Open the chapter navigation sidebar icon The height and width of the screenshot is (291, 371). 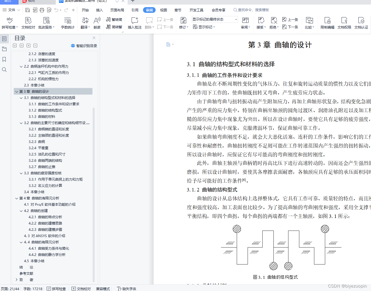tap(4, 49)
